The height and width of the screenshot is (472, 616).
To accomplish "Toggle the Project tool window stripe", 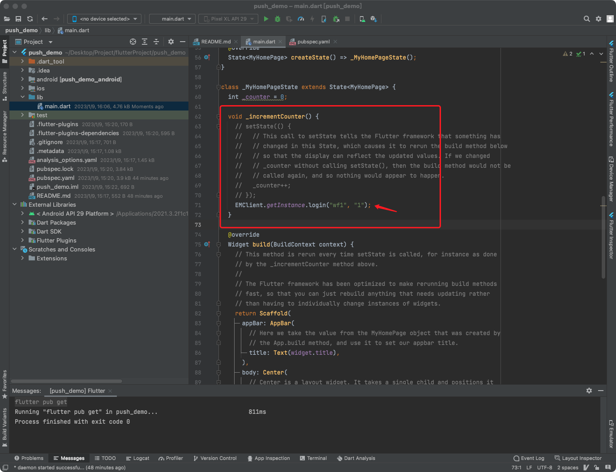I will (x=4, y=51).
